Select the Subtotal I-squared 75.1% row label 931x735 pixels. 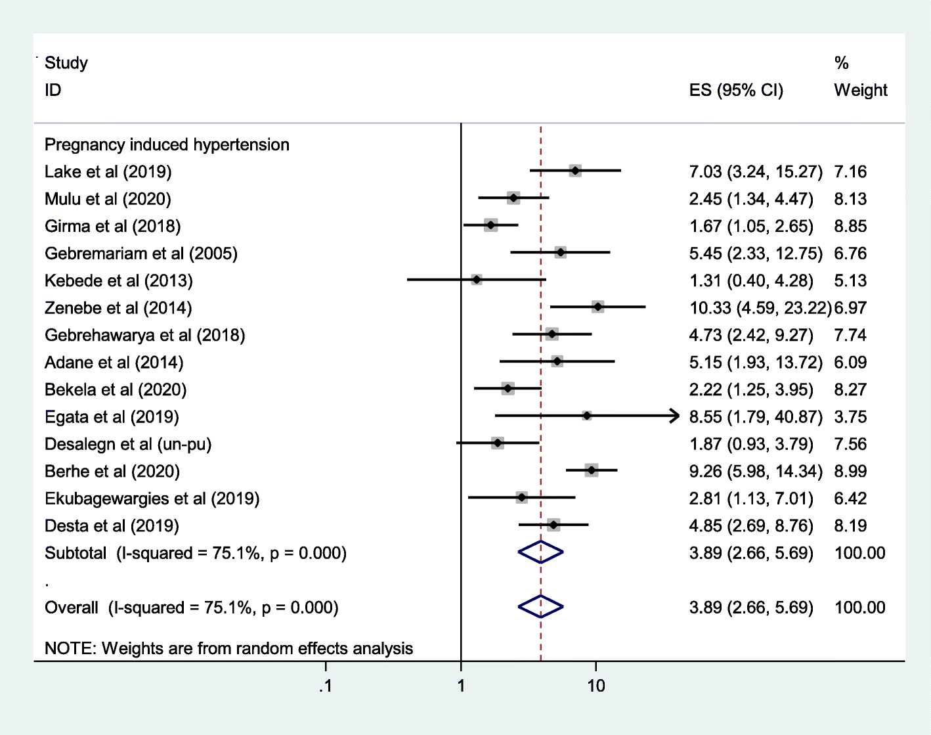coord(196,554)
